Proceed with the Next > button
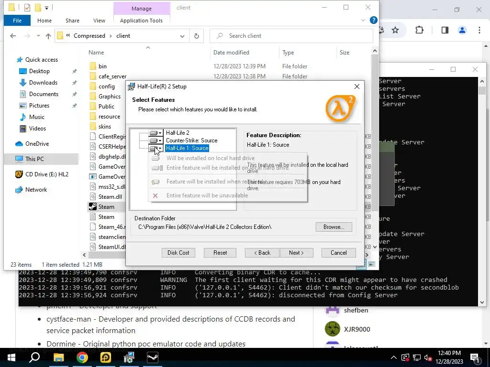 [x=296, y=253]
